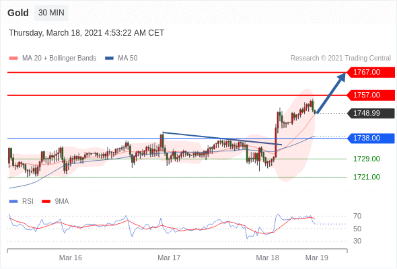This screenshot has height=269, width=397.
Task: Click the Mar 18 date axis label
Action: coord(267,258)
